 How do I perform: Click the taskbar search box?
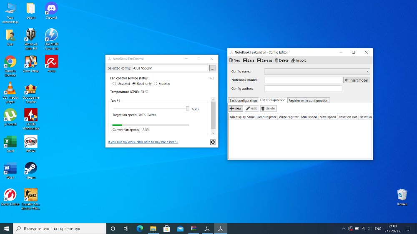point(60,229)
